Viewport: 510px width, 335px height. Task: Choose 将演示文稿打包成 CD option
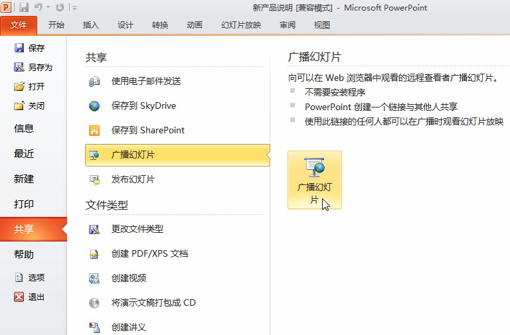tap(153, 302)
